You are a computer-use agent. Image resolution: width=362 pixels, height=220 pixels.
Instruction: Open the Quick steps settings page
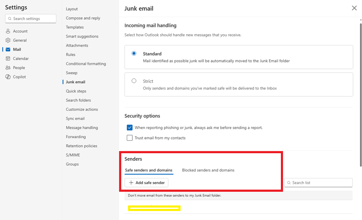[76, 91]
